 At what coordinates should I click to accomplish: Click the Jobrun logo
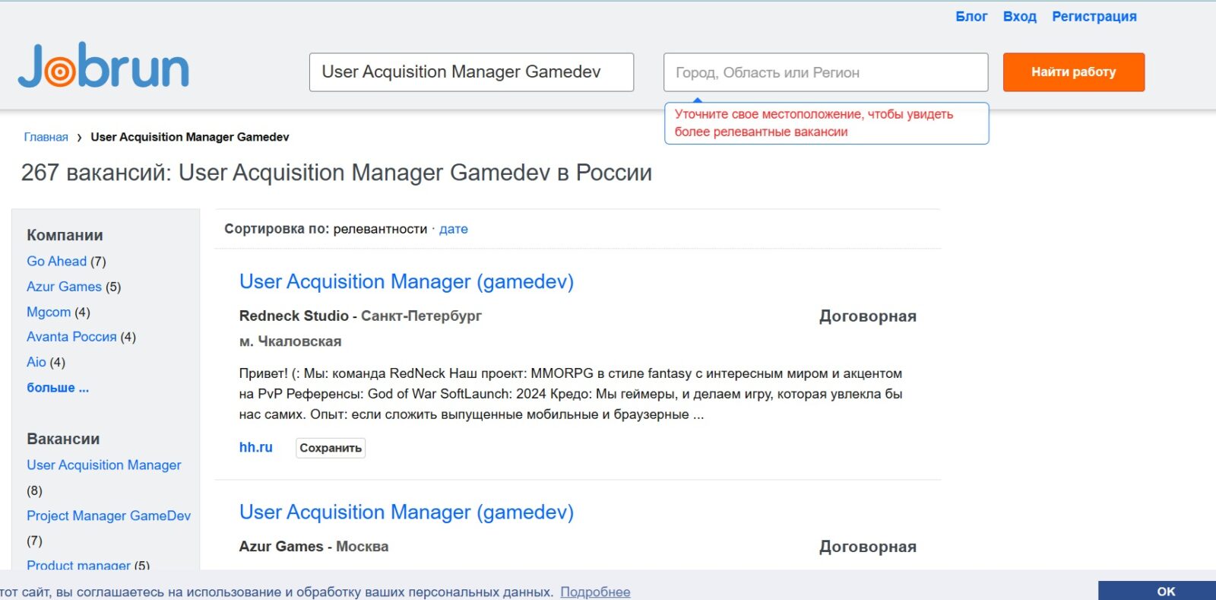(103, 65)
